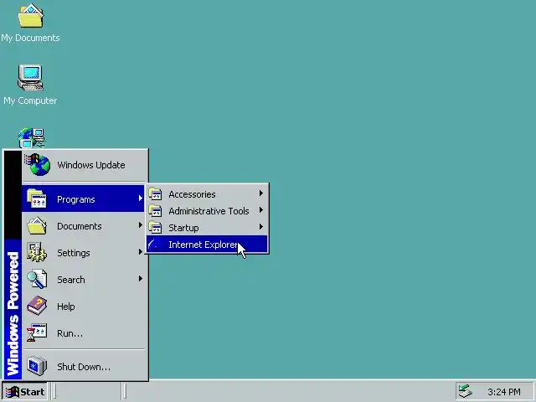This screenshot has height=402, width=536.
Task: Expand the Search submenu arrow
Action: coord(140,279)
